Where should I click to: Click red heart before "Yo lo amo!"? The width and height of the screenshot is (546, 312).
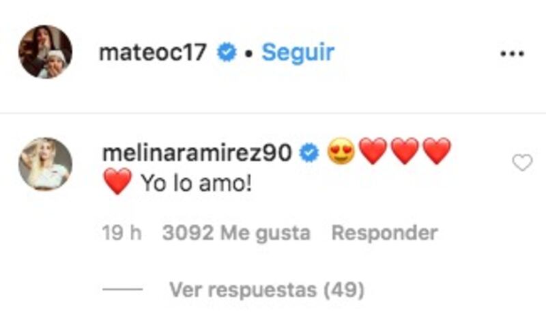tap(117, 182)
